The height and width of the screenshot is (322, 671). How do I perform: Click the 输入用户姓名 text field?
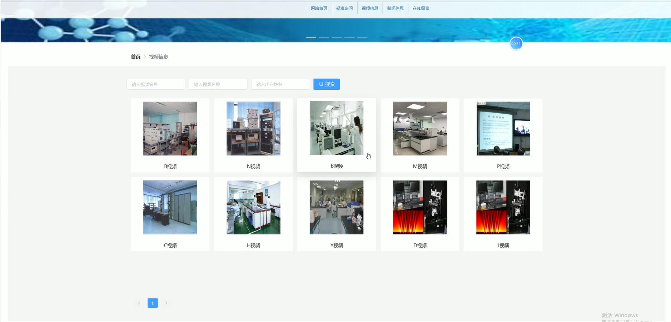pos(280,84)
